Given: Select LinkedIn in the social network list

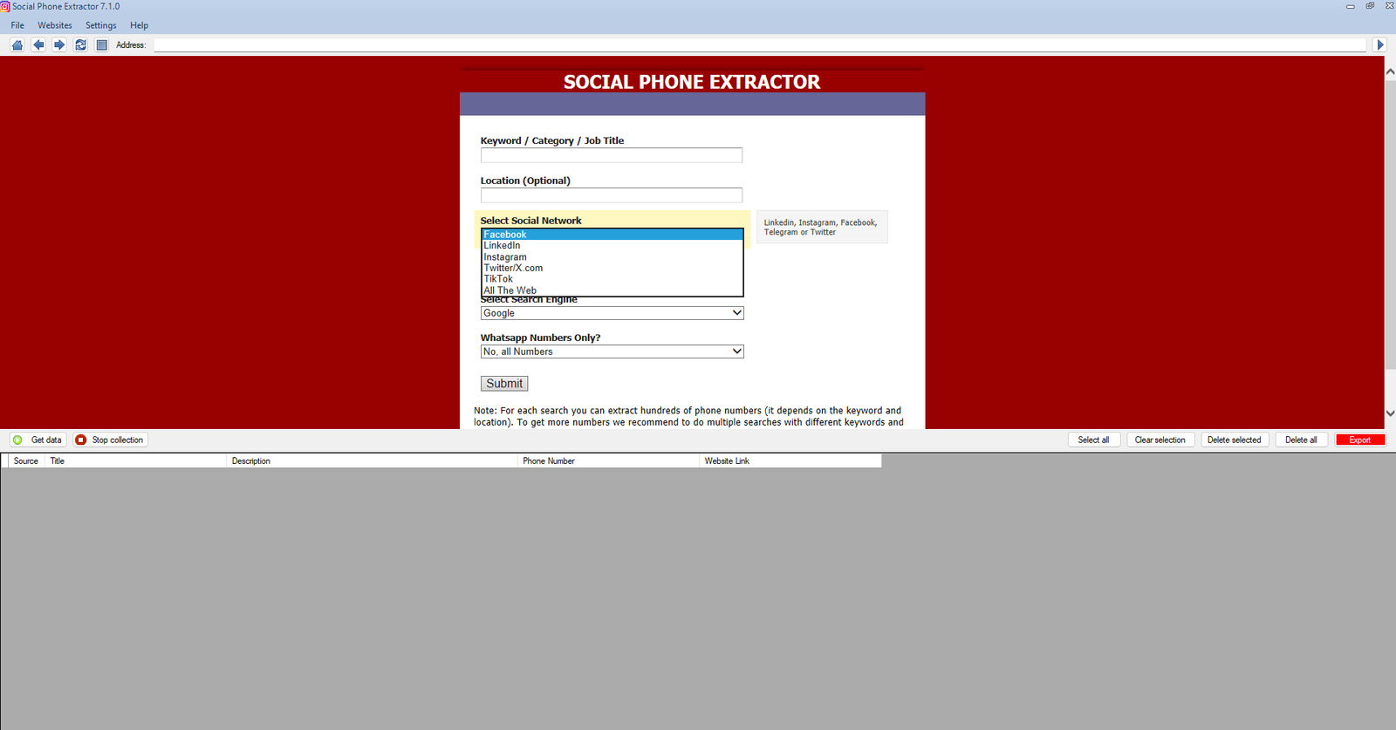Looking at the screenshot, I should click(x=503, y=246).
